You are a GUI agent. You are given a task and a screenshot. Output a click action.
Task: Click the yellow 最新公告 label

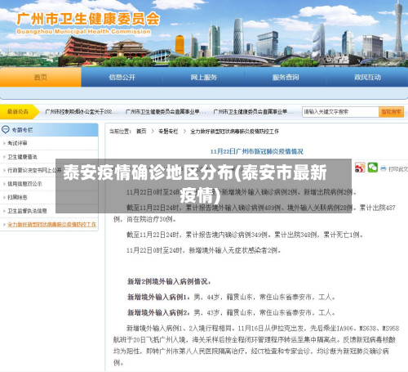[18, 111]
